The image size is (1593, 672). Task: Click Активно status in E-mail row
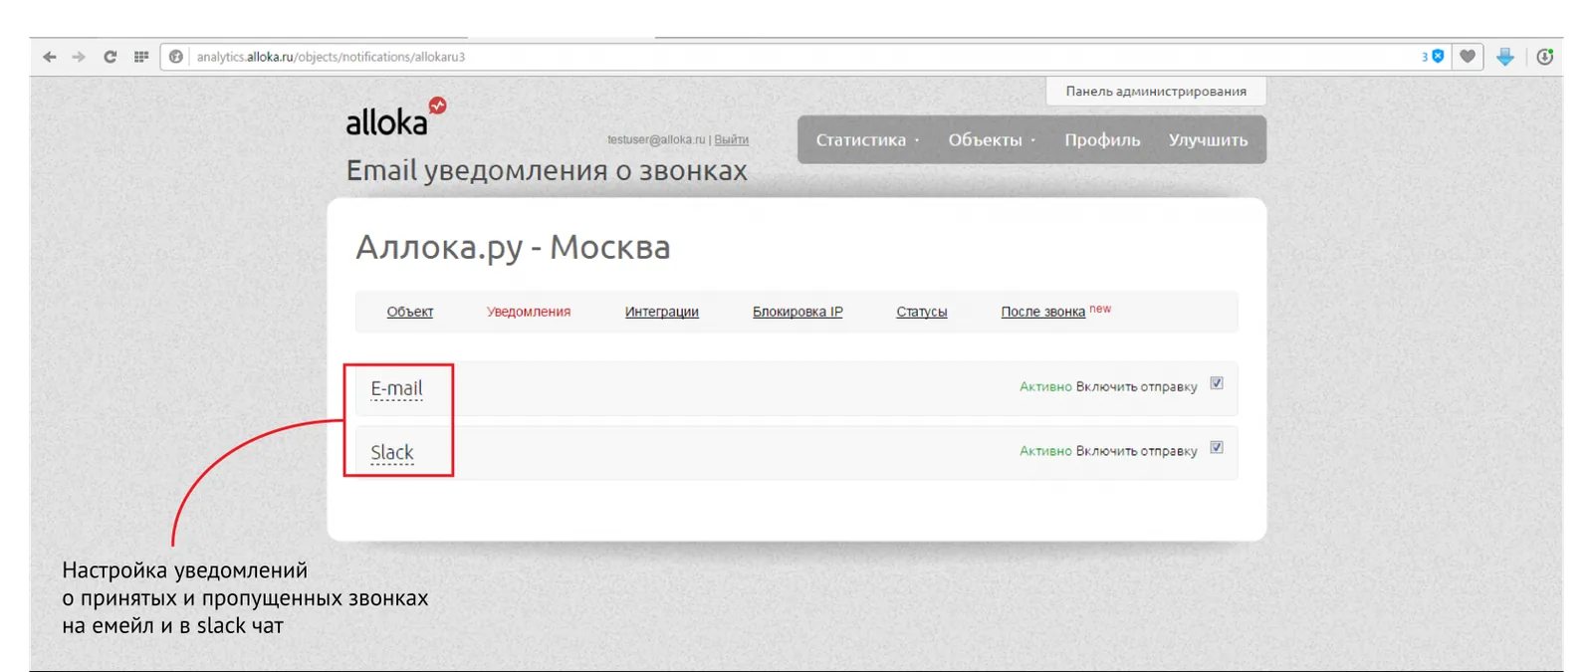click(1045, 386)
